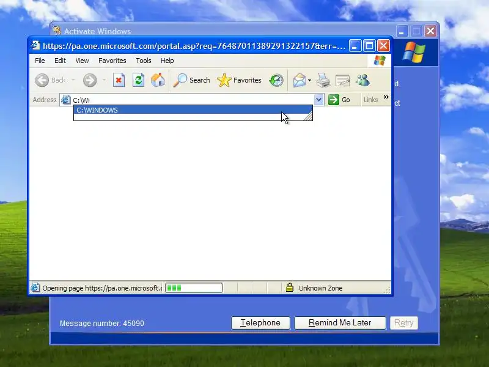Open Back button history dropdown arrow
Image resolution: width=489 pixels, height=367 pixels.
[73, 80]
